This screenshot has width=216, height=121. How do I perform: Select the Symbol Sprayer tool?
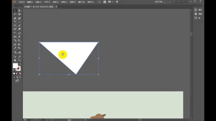click(15, 52)
